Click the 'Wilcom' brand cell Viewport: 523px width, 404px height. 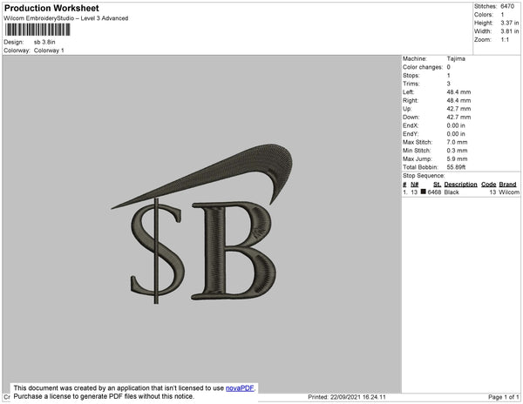[x=509, y=192]
